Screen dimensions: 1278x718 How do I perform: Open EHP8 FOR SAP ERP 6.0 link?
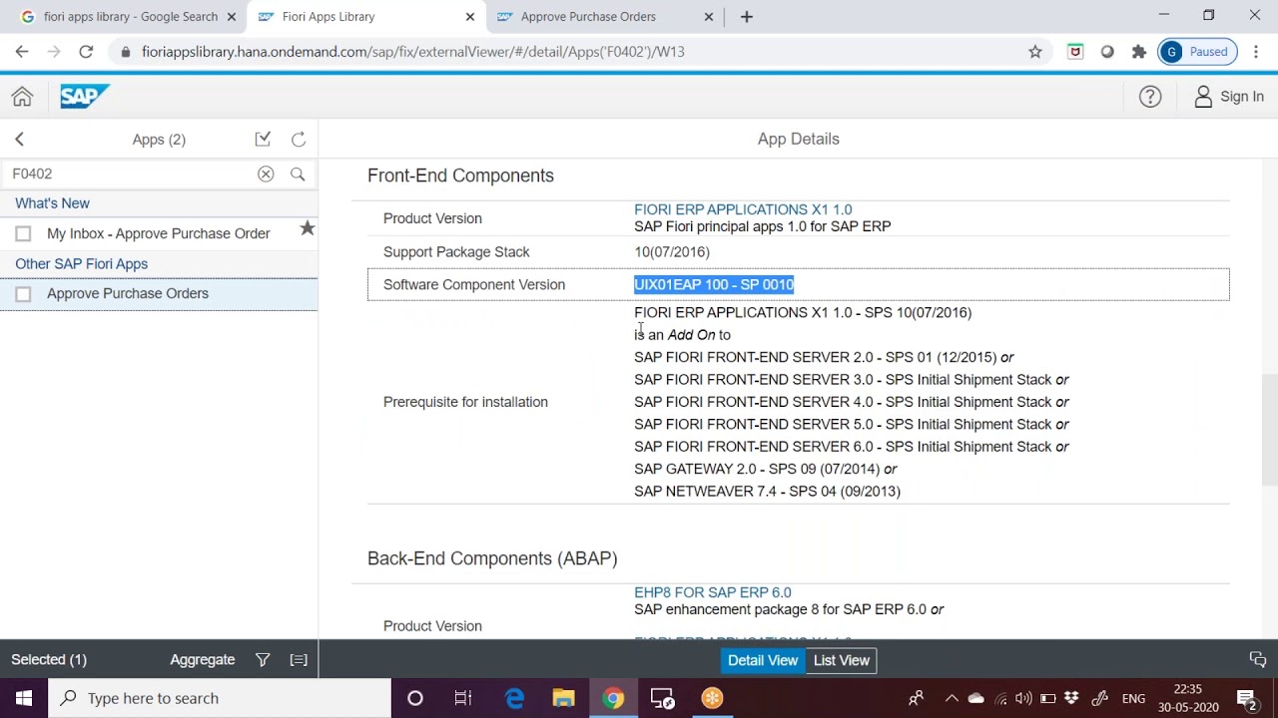(713, 592)
